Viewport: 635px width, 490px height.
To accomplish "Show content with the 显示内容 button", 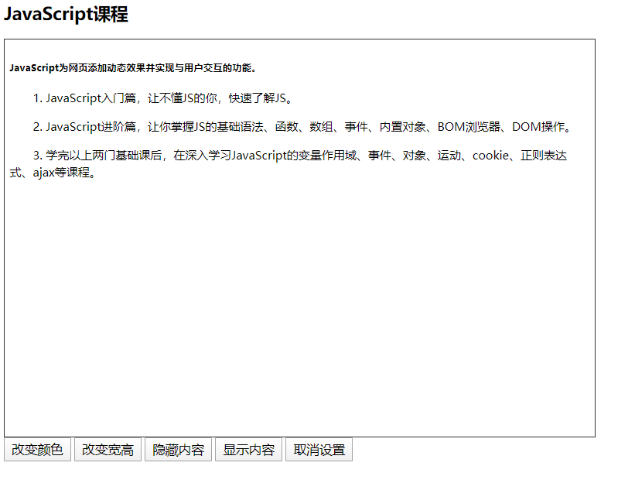I will pos(248,450).
